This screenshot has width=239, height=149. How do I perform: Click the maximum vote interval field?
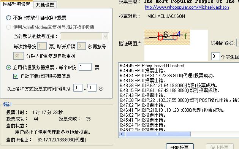92,88
